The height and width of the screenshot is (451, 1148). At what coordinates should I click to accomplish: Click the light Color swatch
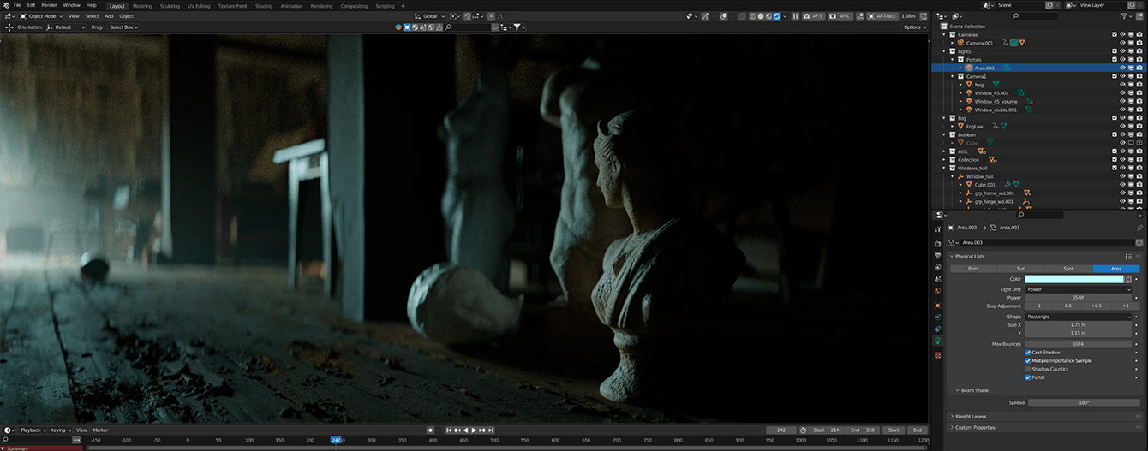(x=1073, y=279)
